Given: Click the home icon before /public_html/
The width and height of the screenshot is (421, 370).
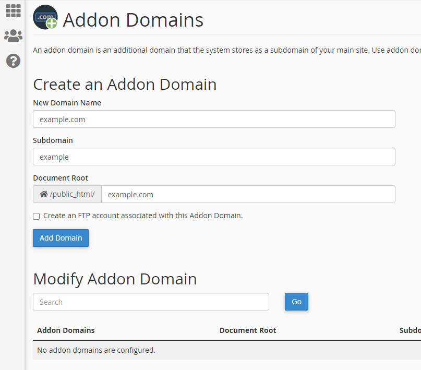Looking at the screenshot, I should 44,194.
